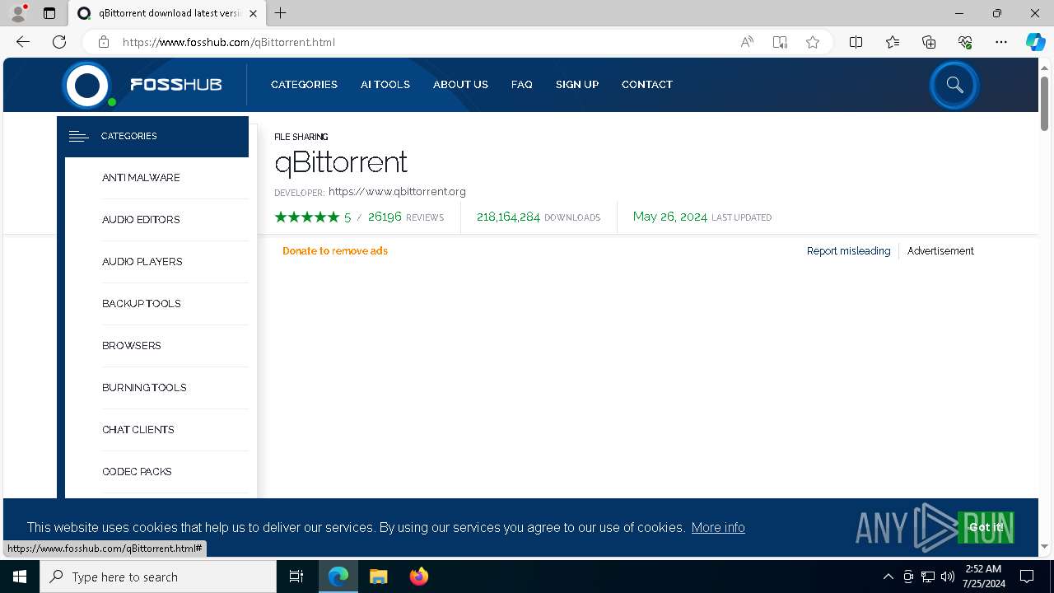Enter Immersive Reader mode
The height and width of the screenshot is (593, 1054).
click(780, 42)
